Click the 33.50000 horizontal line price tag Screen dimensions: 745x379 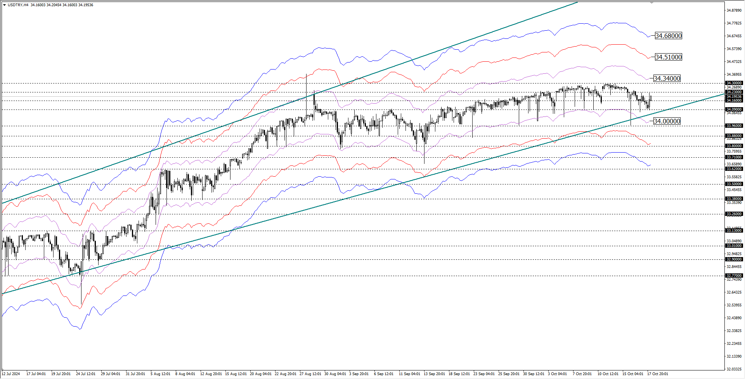[x=734, y=184]
